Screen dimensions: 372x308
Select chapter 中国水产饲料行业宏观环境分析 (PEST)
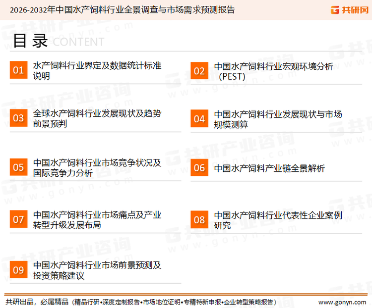(273, 71)
